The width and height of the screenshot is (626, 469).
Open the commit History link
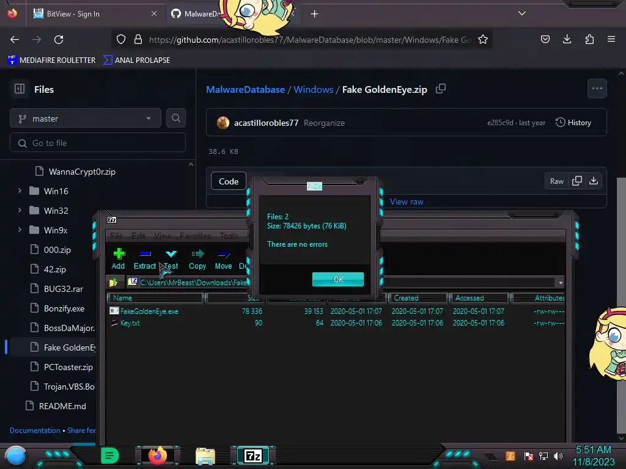pyautogui.click(x=573, y=122)
